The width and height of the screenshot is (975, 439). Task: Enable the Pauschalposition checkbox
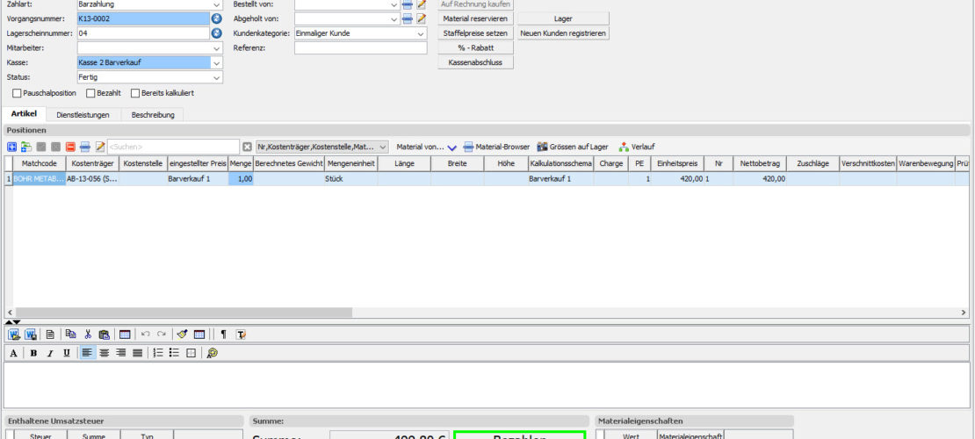[x=18, y=93]
